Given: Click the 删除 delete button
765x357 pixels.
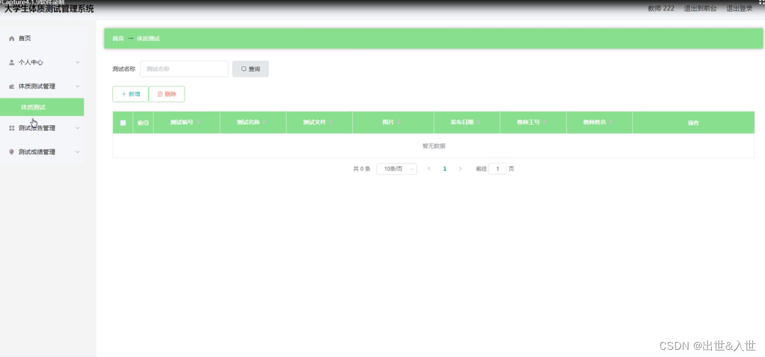Looking at the screenshot, I should click(167, 94).
